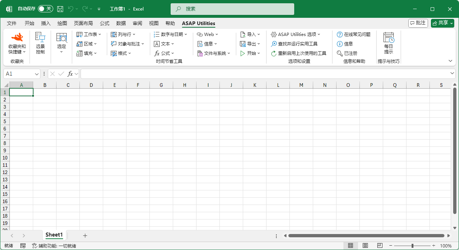459x250 pixels.
Task: Click the macro recording icon in status bar
Action: click(23, 246)
